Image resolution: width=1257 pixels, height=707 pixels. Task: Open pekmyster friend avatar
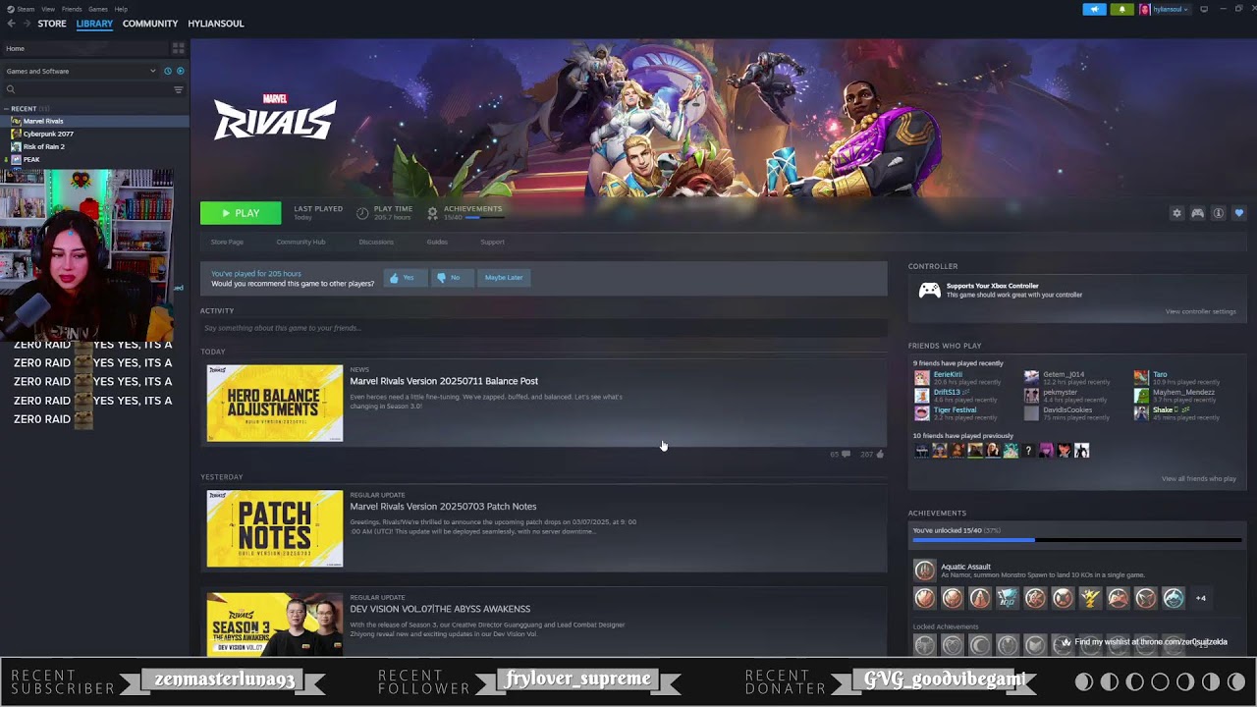[x=1031, y=395]
